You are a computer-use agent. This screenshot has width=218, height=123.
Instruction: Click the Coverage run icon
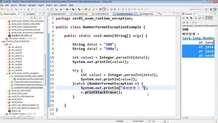click(x=73, y=9)
